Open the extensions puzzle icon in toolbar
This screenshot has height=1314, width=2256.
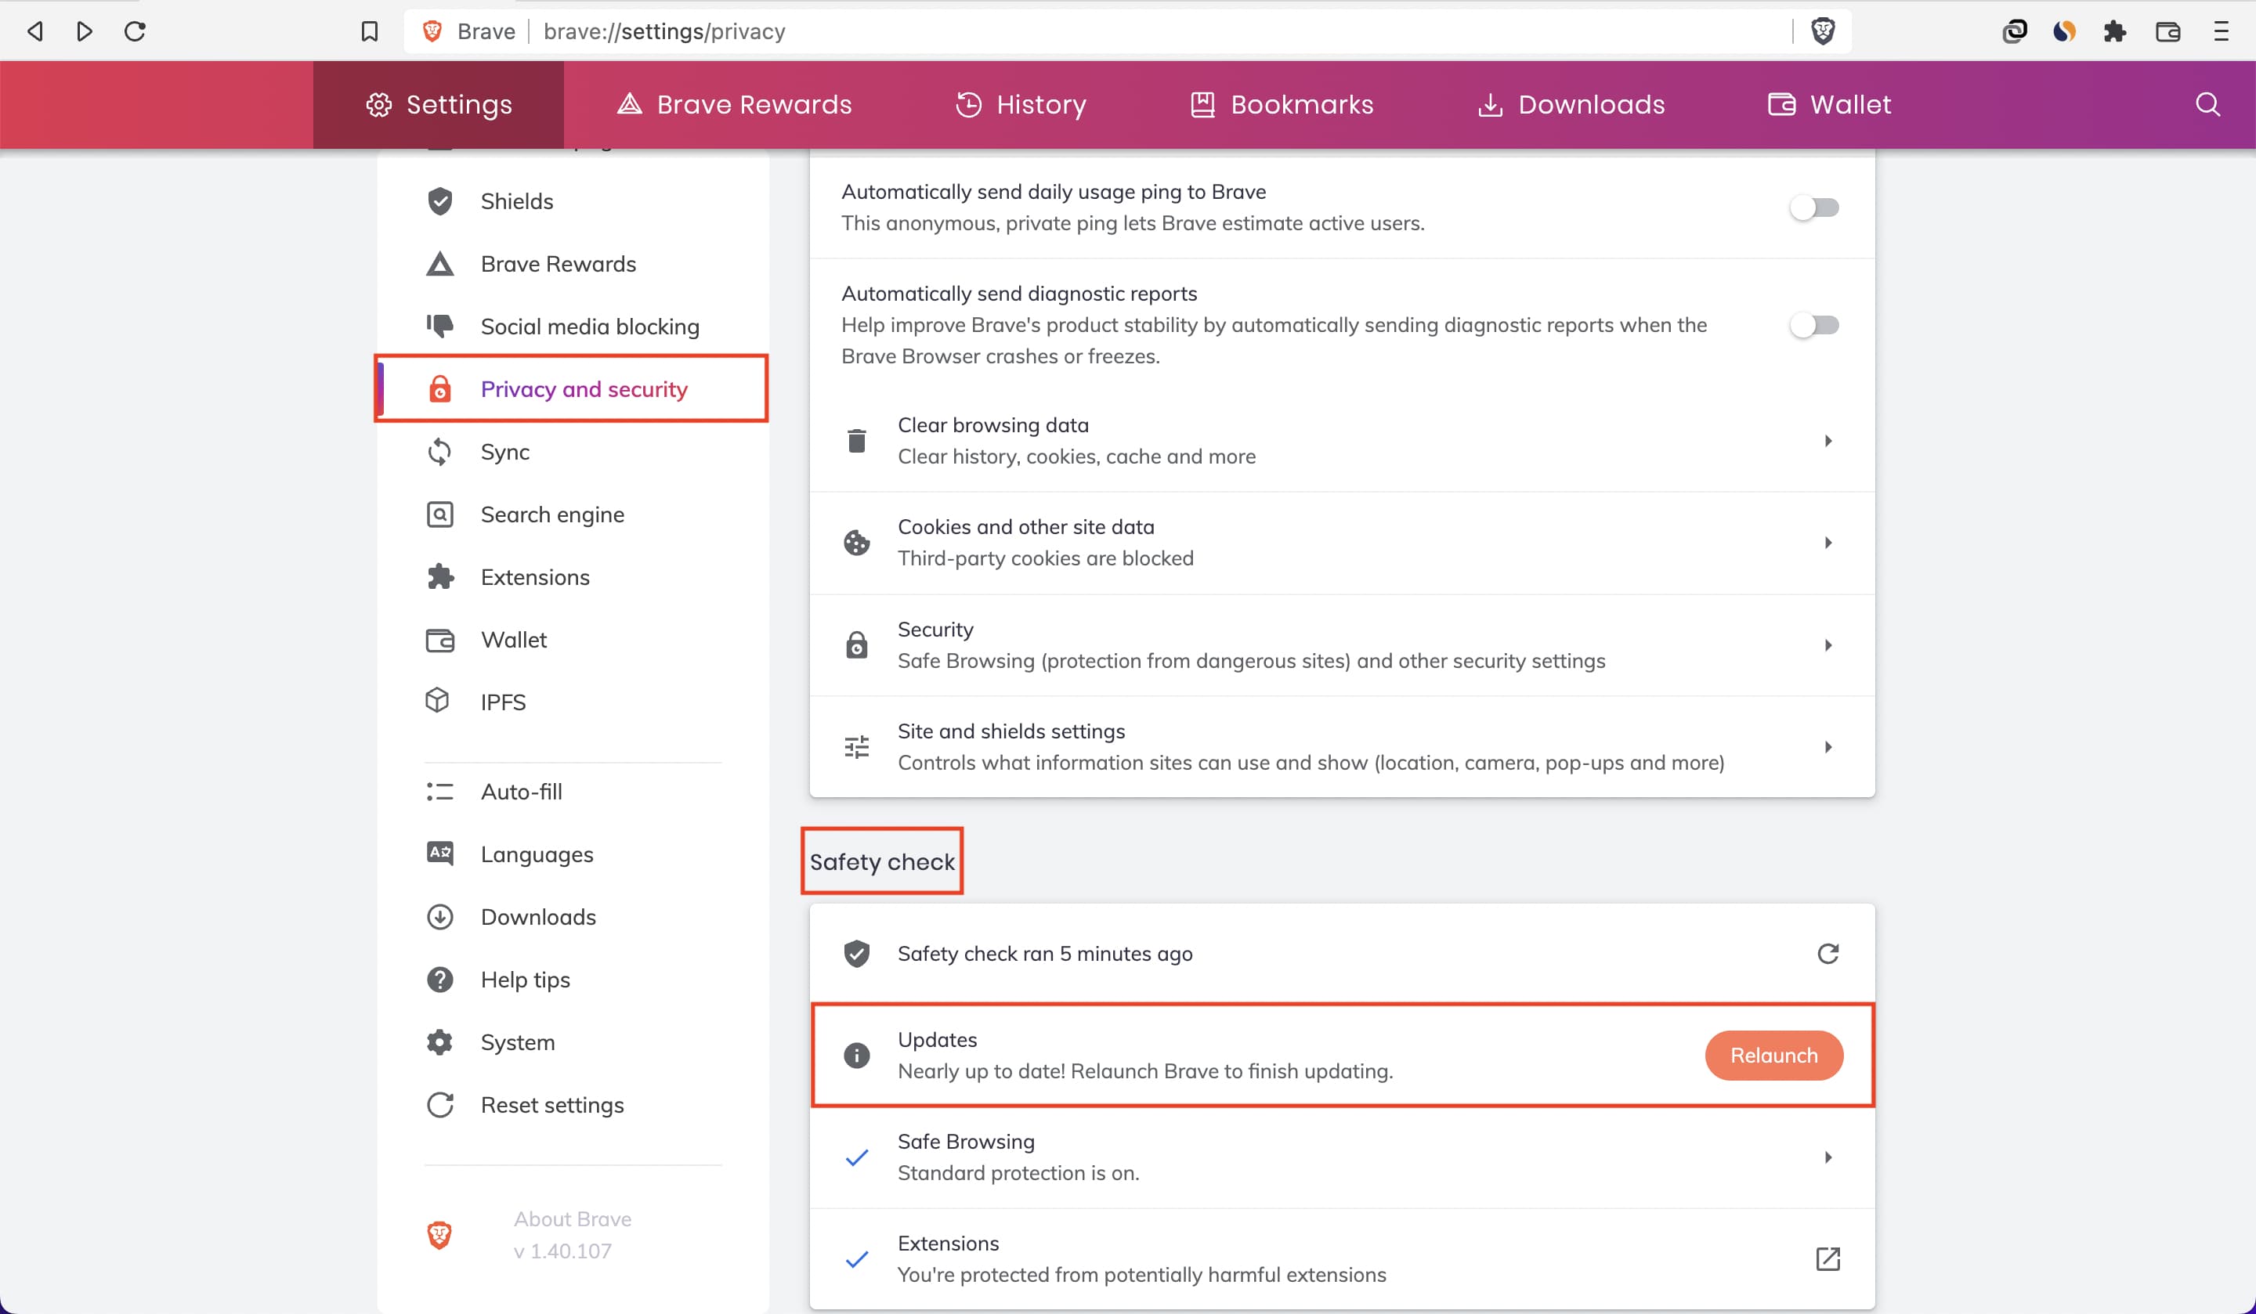point(2116,31)
